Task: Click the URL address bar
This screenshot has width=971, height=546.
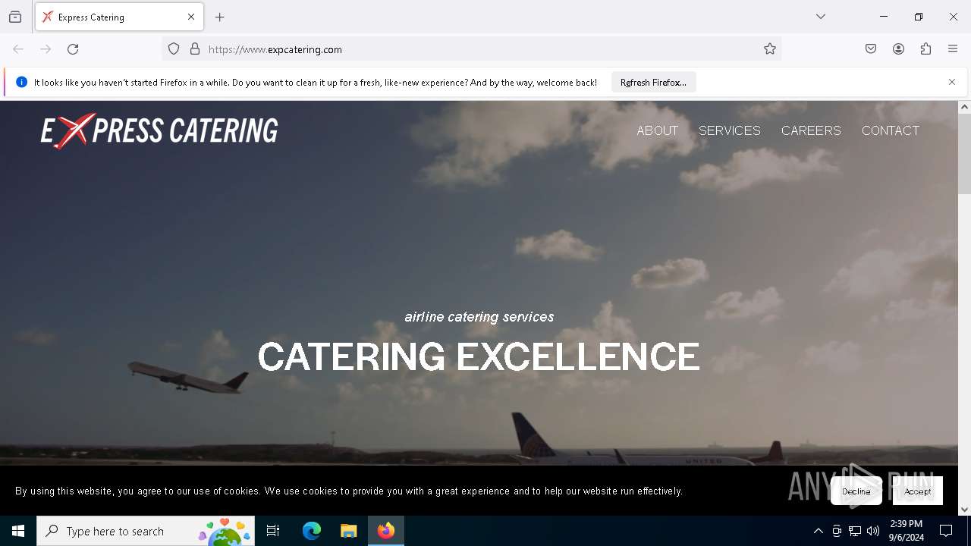Action: pos(470,49)
